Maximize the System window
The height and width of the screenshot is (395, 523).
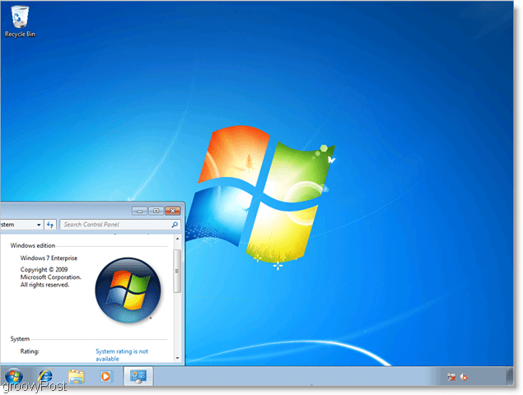point(156,211)
